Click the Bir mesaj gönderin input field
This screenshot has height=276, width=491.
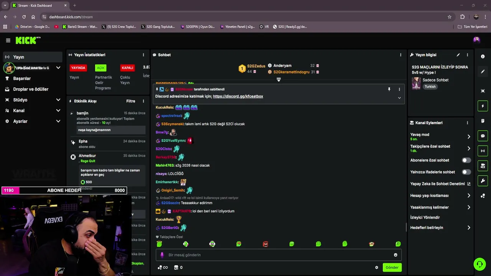(278, 255)
